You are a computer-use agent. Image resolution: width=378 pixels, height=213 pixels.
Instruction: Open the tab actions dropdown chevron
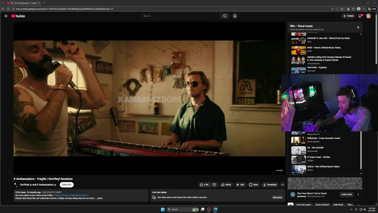[x=3, y=3]
